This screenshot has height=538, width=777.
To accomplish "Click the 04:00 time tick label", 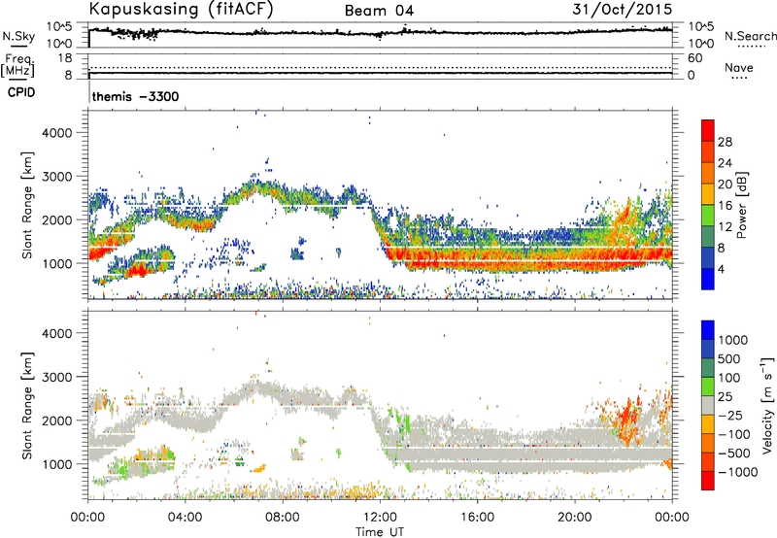I will click(x=185, y=518).
